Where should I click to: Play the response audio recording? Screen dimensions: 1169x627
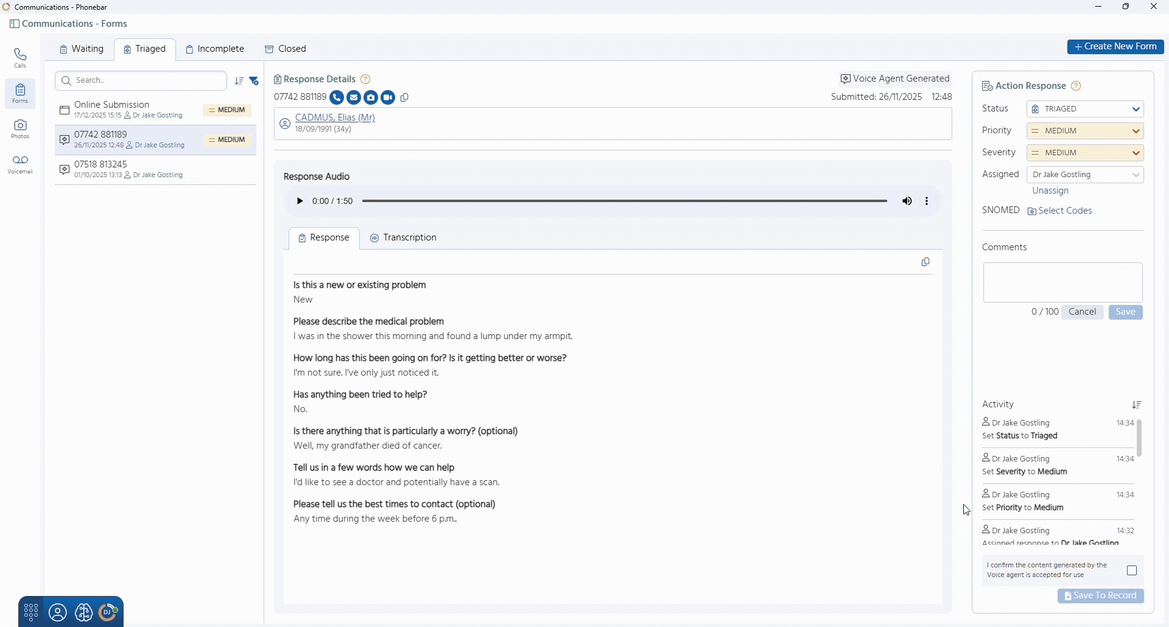[300, 201]
